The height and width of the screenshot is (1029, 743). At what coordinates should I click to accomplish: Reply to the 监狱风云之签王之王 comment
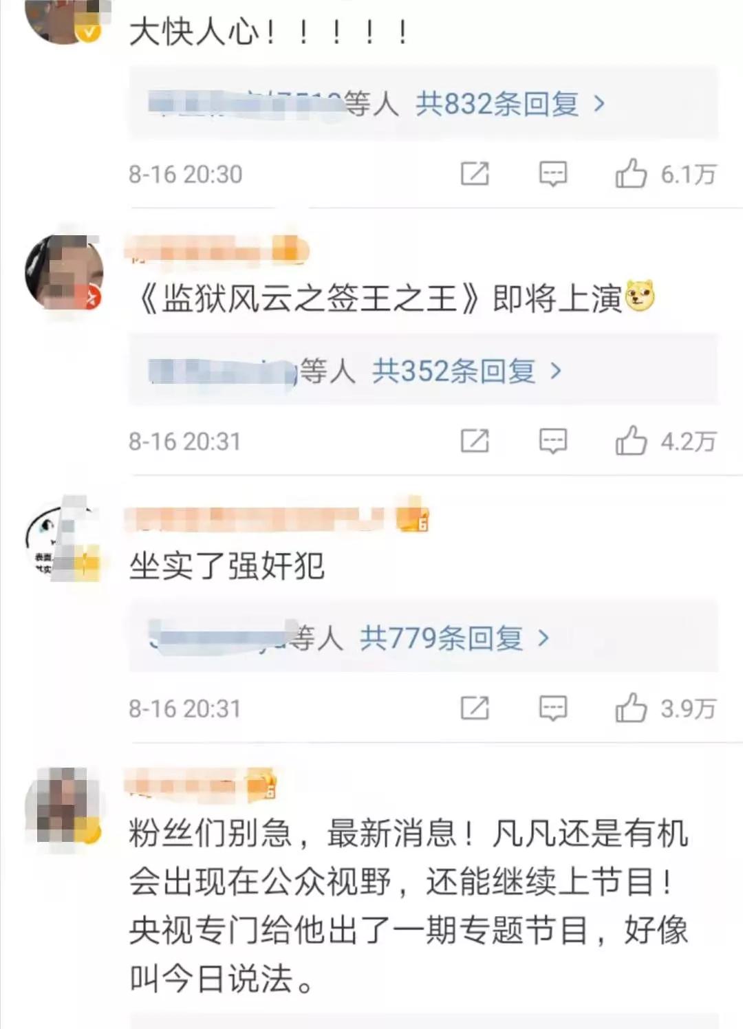pos(553,440)
